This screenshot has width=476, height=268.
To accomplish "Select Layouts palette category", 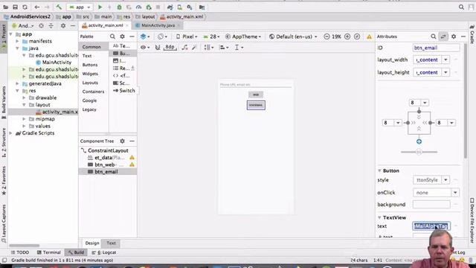I will [90, 83].
